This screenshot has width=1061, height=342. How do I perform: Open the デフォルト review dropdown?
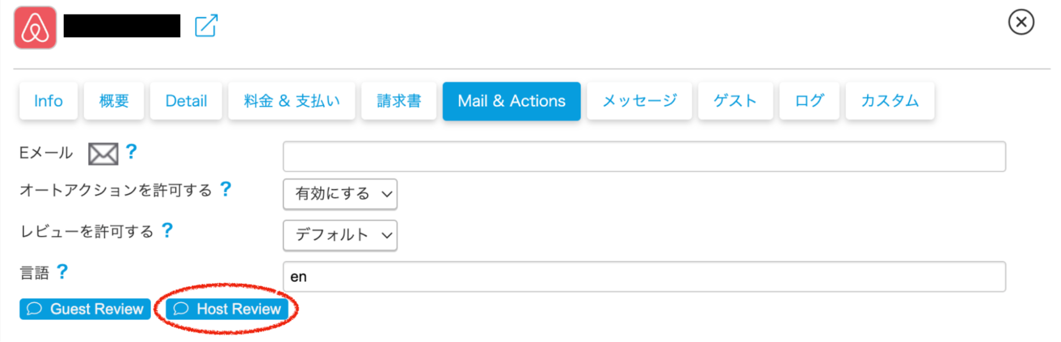(x=340, y=235)
